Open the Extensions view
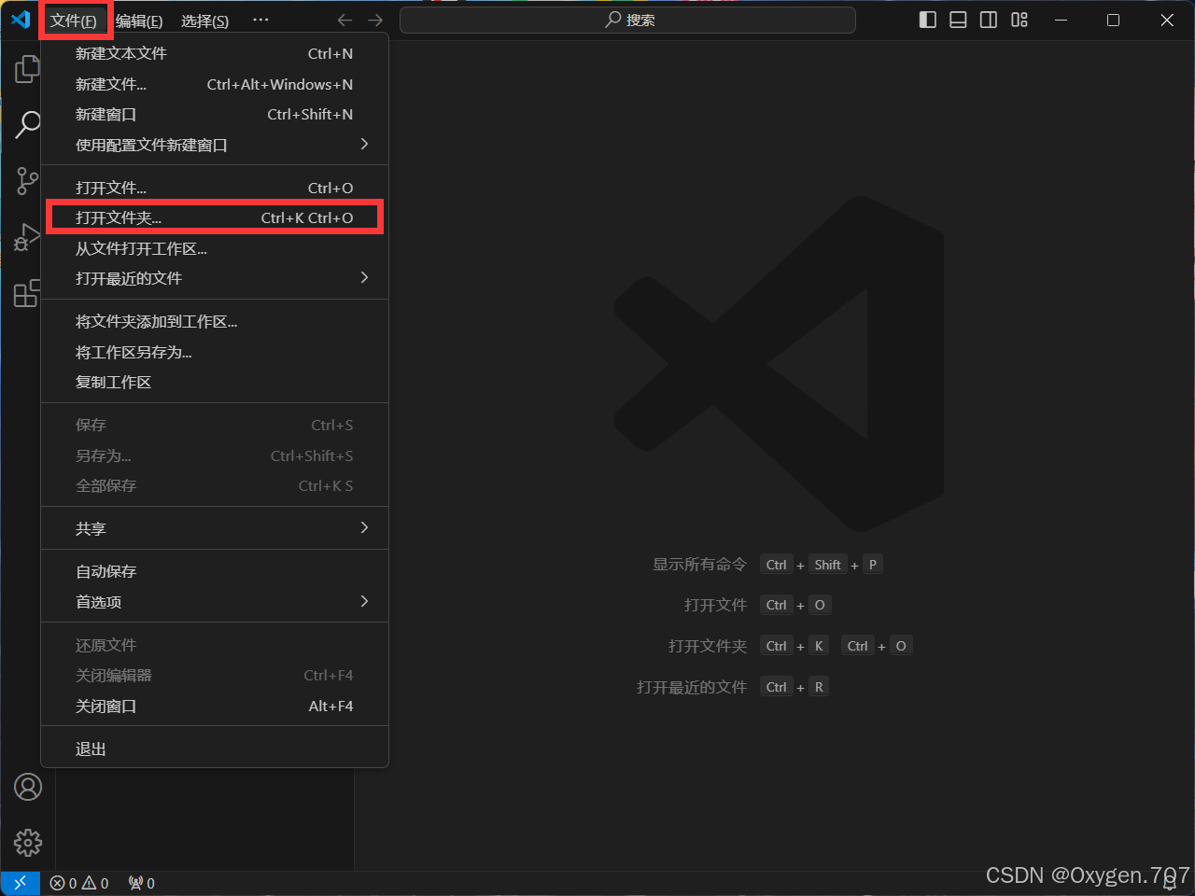Image resolution: width=1195 pixels, height=896 pixels. tap(28, 293)
